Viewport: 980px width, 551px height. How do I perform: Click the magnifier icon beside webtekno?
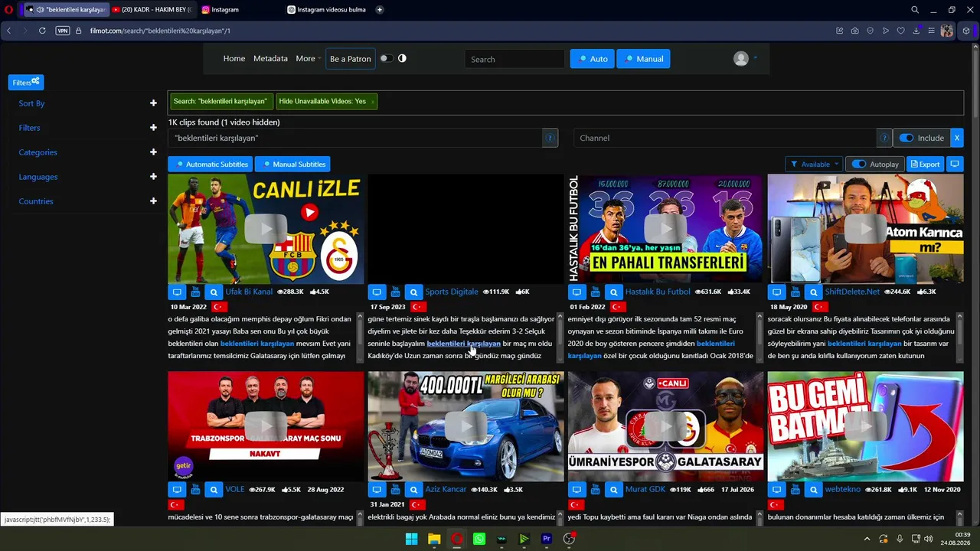pyautogui.click(x=813, y=489)
